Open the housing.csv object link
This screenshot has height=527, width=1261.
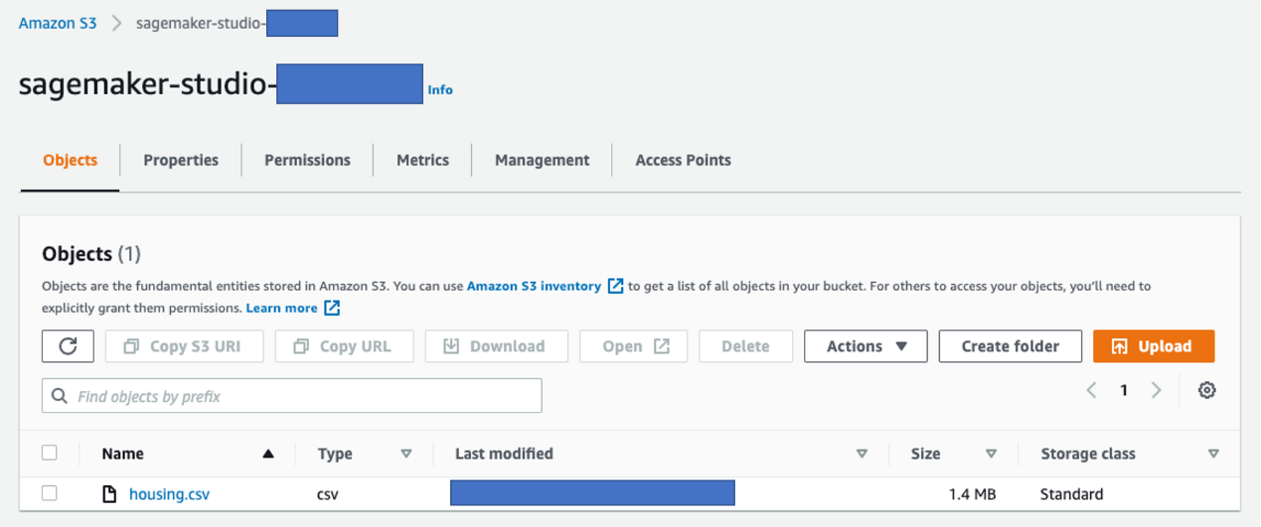click(169, 494)
